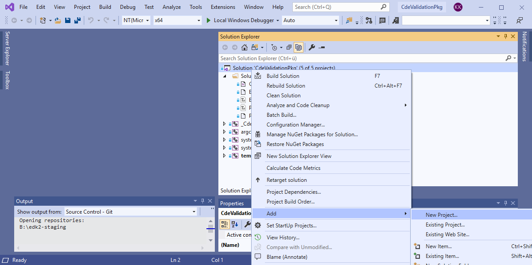Screen dimensions: 532x265
Task: Click Manage NuGet Packages for Solution...
Action: [331, 134]
